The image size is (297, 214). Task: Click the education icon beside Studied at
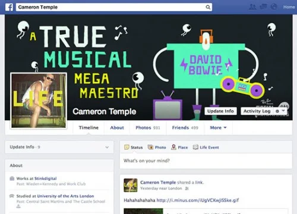coord(12,196)
